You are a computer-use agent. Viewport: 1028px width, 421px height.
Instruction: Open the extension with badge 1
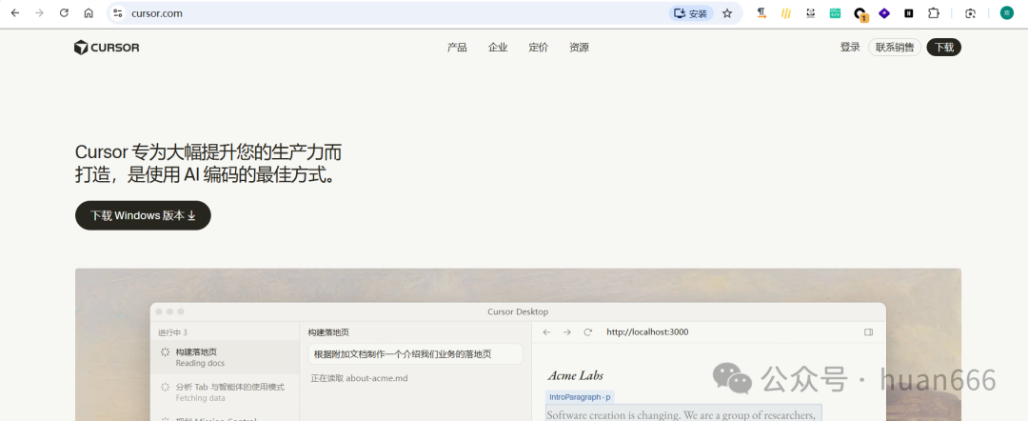point(860,13)
